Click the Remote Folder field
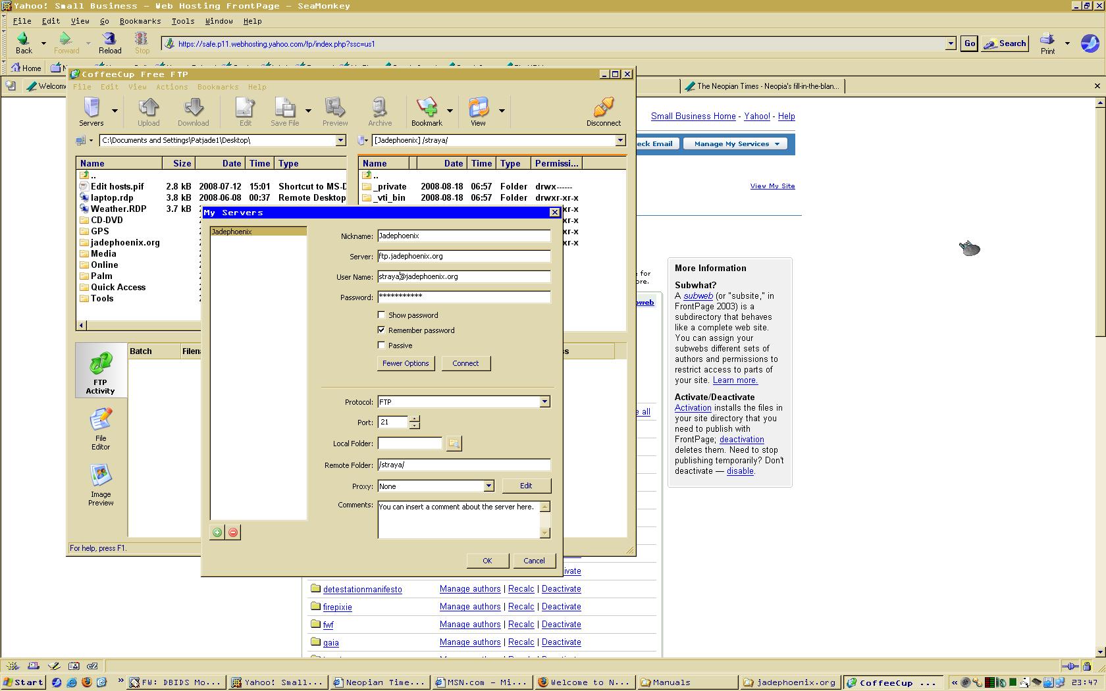Viewport: 1106px width, 691px height. [x=464, y=465]
